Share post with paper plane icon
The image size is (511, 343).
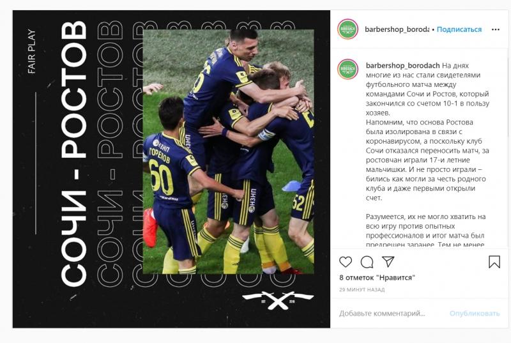pyautogui.click(x=388, y=262)
